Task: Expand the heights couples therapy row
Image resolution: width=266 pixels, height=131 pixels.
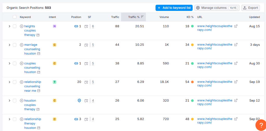Action: click(10, 26)
